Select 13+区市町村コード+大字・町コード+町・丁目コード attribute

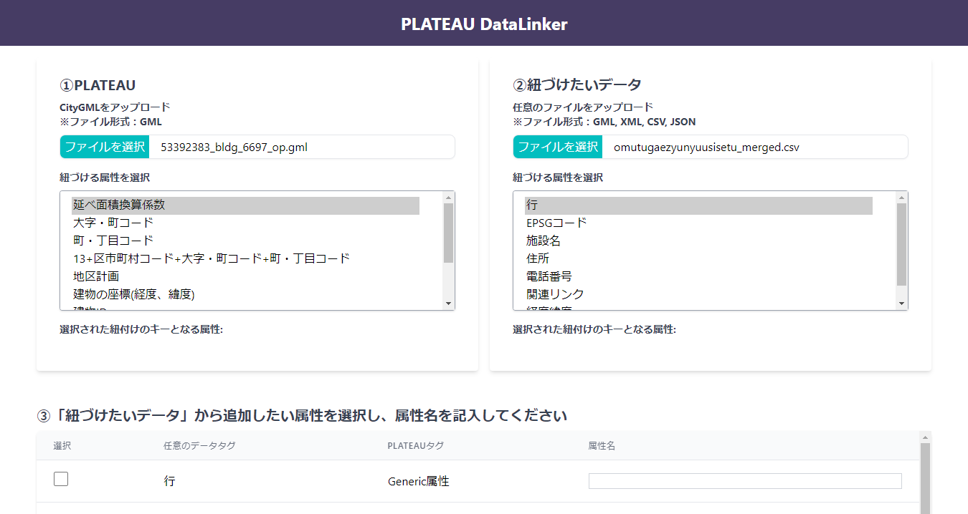tap(245, 258)
